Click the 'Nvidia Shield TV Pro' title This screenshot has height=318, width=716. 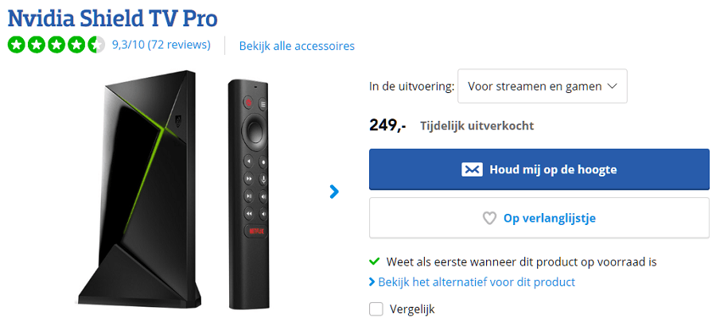112,17
